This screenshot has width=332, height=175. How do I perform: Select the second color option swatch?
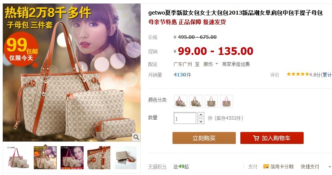pos(196,101)
